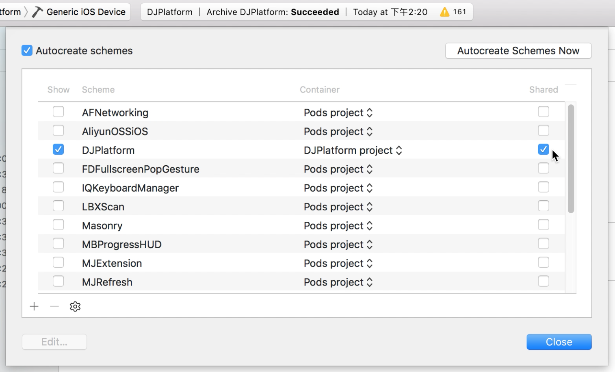This screenshot has height=372, width=615.
Task: Click the yellow warning triangle icon
Action: pyautogui.click(x=445, y=12)
